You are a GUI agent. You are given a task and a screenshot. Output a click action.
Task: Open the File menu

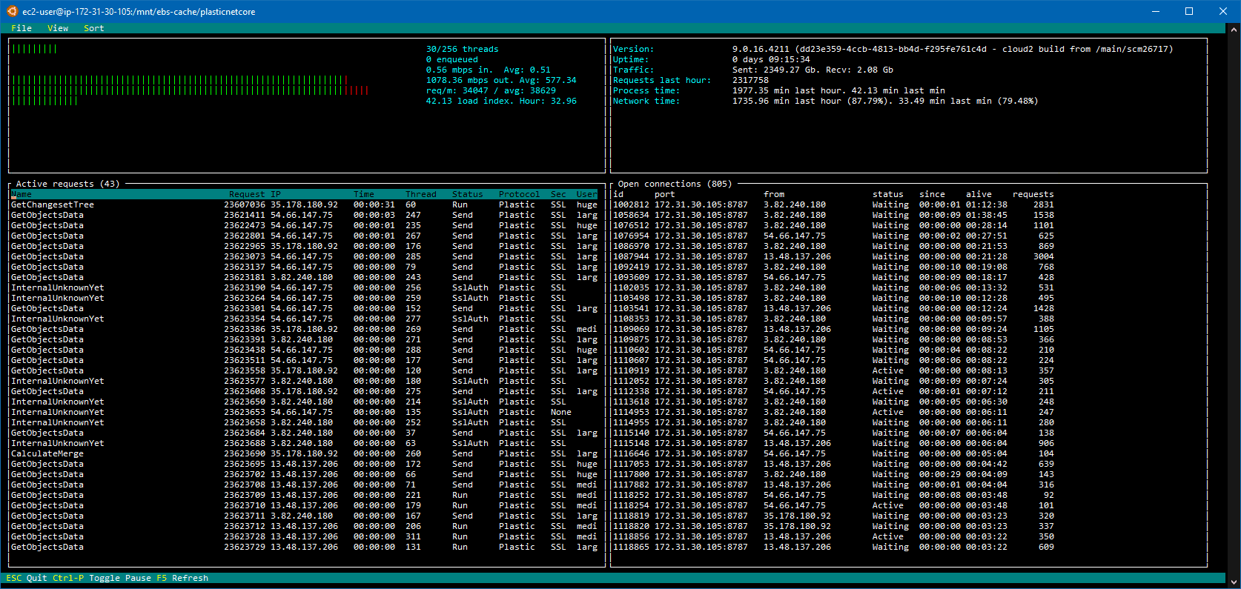pyautogui.click(x=21, y=28)
